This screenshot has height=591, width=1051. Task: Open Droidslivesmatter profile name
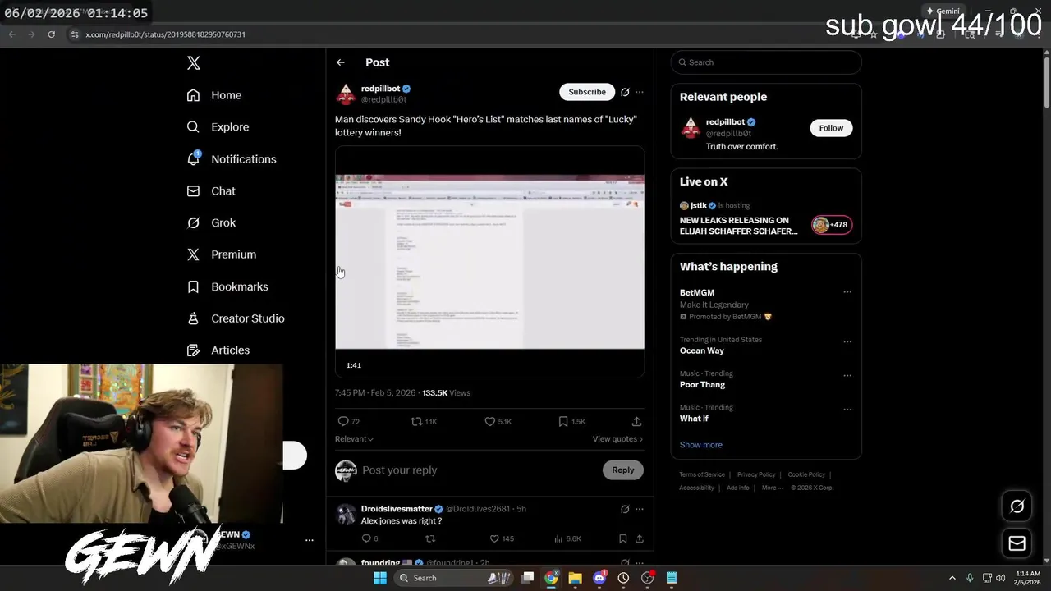[x=397, y=509]
